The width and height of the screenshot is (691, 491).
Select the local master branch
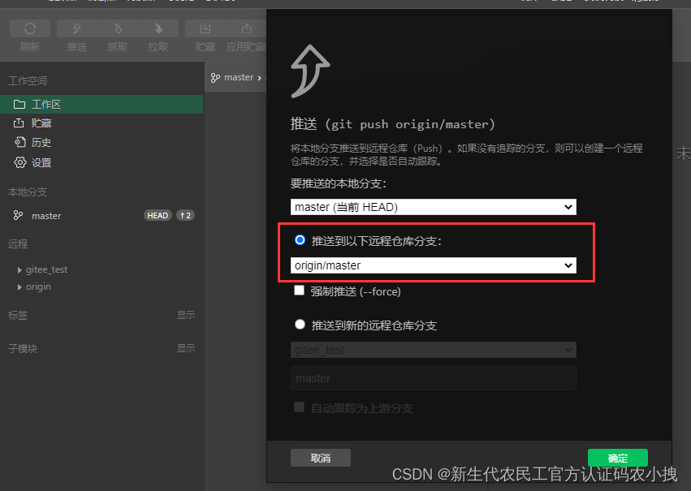46,216
